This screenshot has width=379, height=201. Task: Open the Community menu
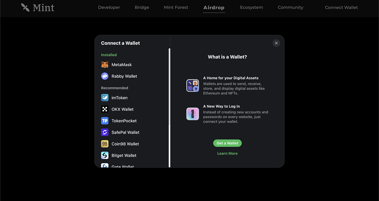click(x=291, y=7)
